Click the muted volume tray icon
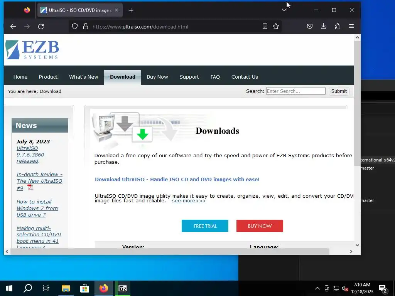Viewport: 395px width, 296px height. [345, 288]
